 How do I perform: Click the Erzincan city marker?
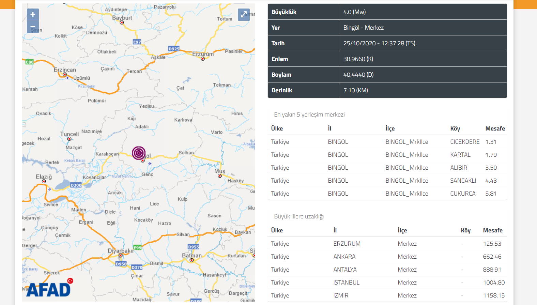pos(64,74)
